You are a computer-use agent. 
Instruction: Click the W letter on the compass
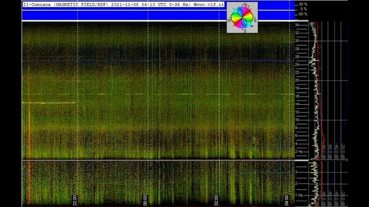(229, 21)
